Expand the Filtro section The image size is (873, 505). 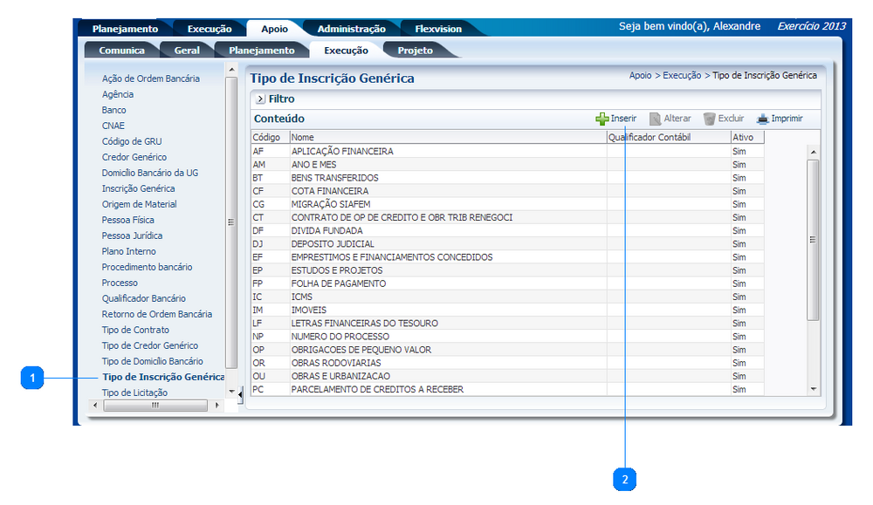[x=260, y=99]
